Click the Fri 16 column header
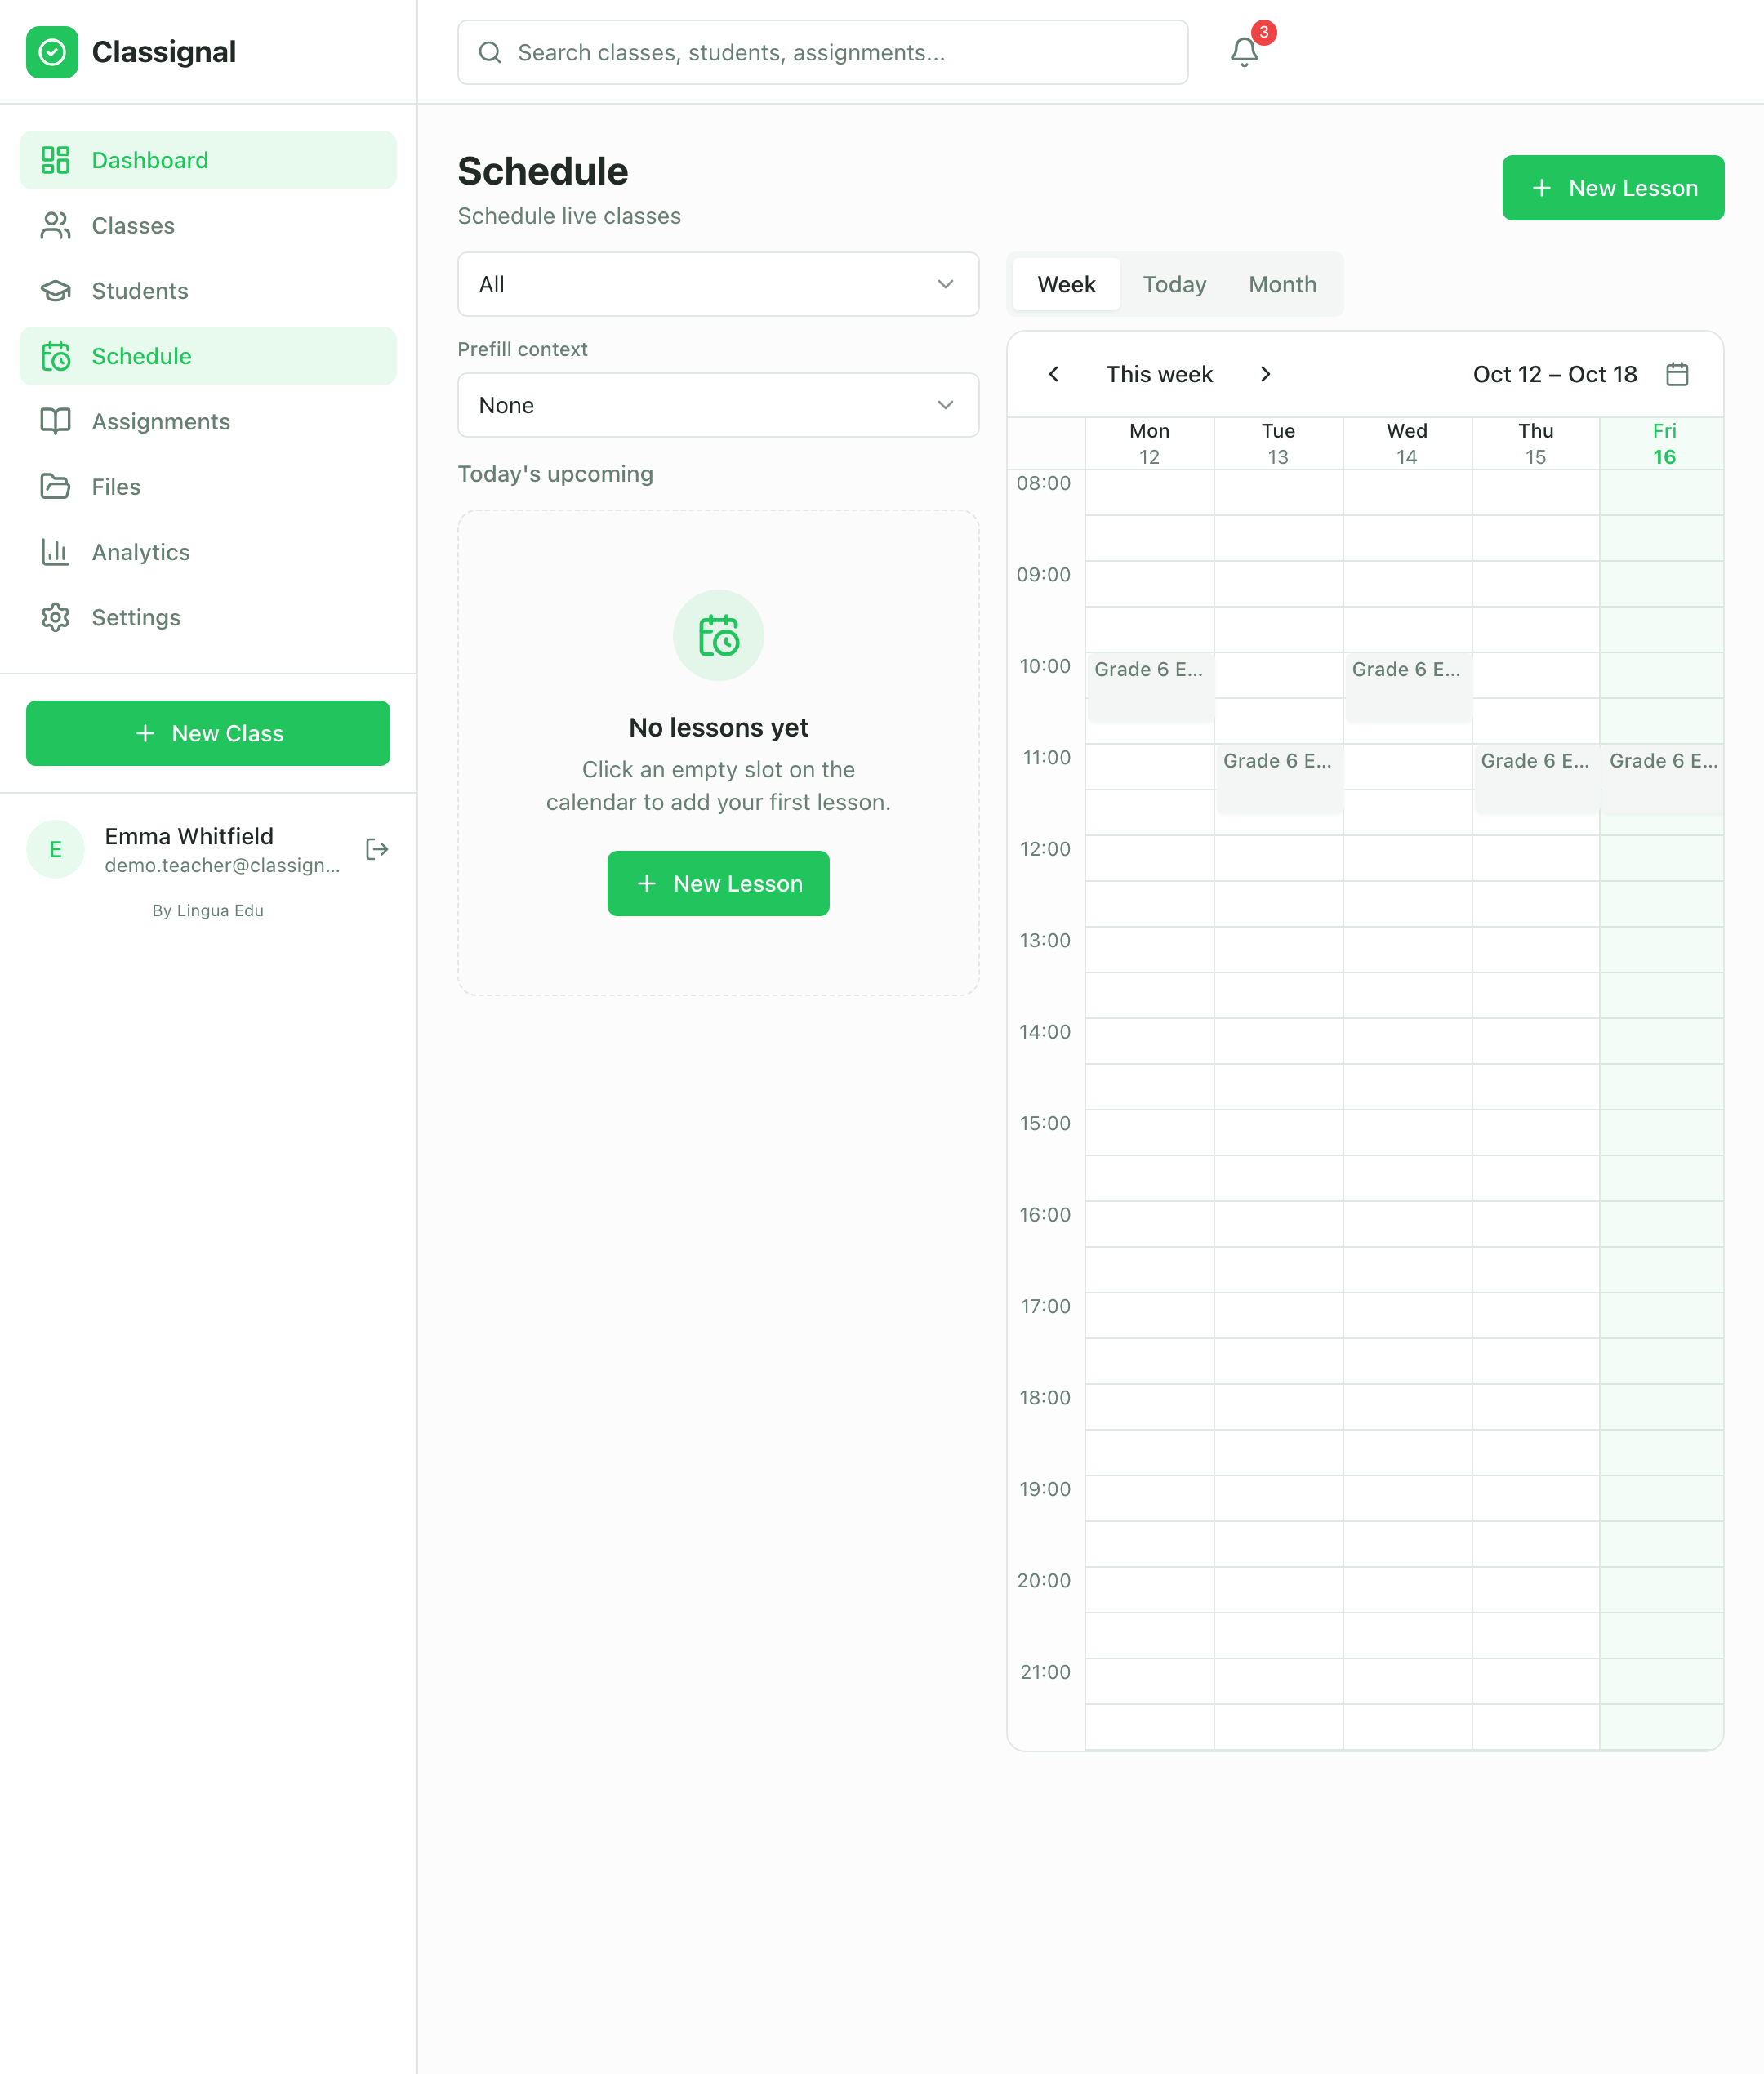 1663,443
